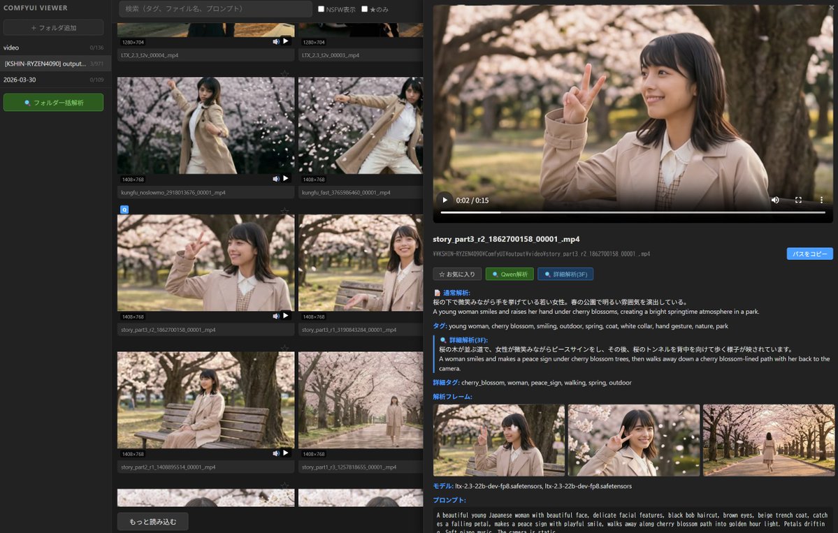Play the story_part3_r2 card in the grid
Image resolution: width=838 pixels, height=533 pixels.
[286, 316]
